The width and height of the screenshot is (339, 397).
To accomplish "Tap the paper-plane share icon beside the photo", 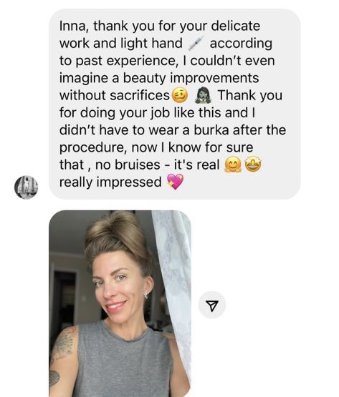I will pos(211,305).
